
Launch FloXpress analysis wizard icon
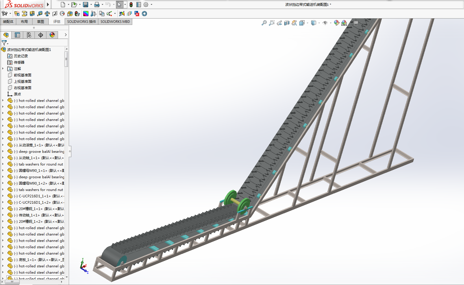129,14
